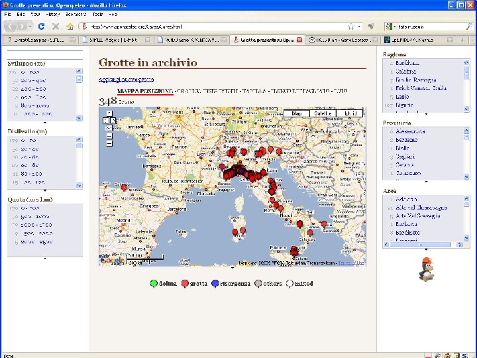Click the penguin mascot with helmet
477x358 pixels.
(426, 269)
